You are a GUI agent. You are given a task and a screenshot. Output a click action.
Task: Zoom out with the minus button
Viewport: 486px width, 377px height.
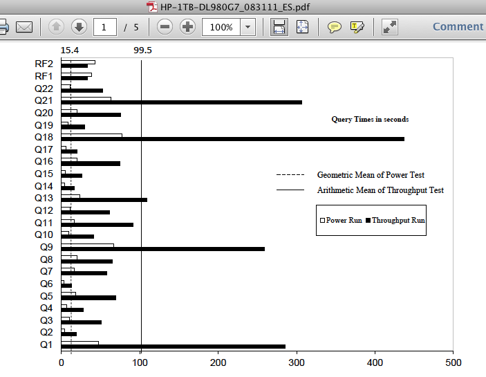pos(165,27)
